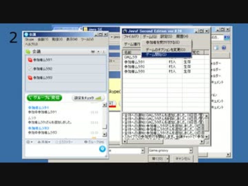Click the Jinrol log vertical scrollbar up arrow
The width and height of the screenshot is (248, 186).
click(206, 116)
